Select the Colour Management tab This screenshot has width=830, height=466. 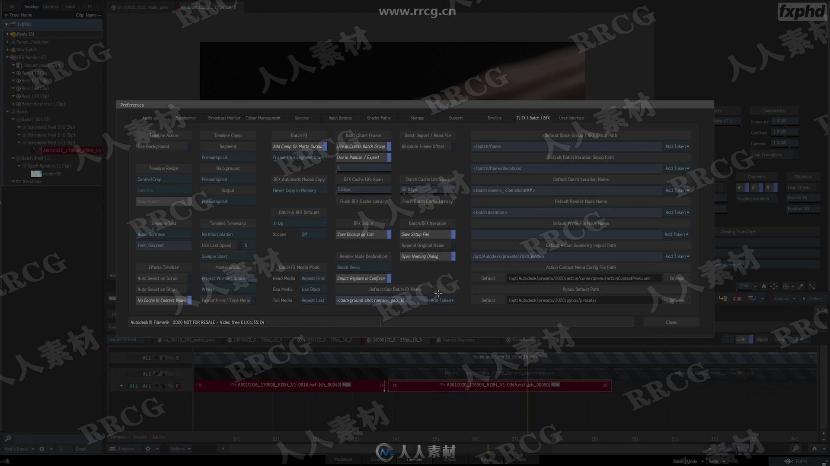(262, 118)
